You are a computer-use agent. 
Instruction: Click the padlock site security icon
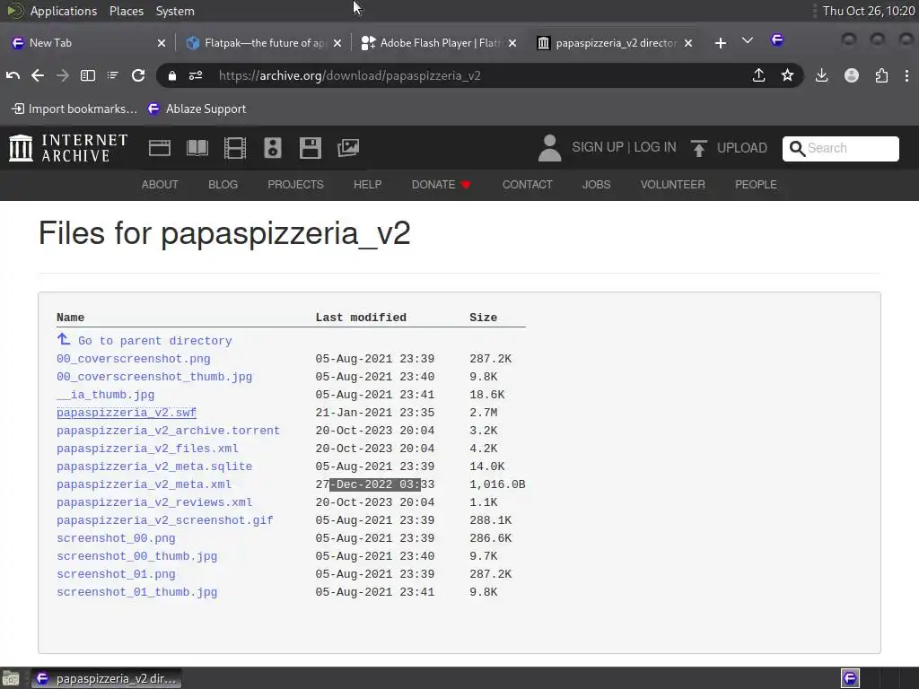click(171, 75)
